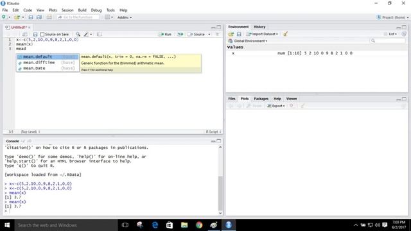Choose mean.Date autocomplete suggestion
Screen dimensions: 411x231
(48, 69)
